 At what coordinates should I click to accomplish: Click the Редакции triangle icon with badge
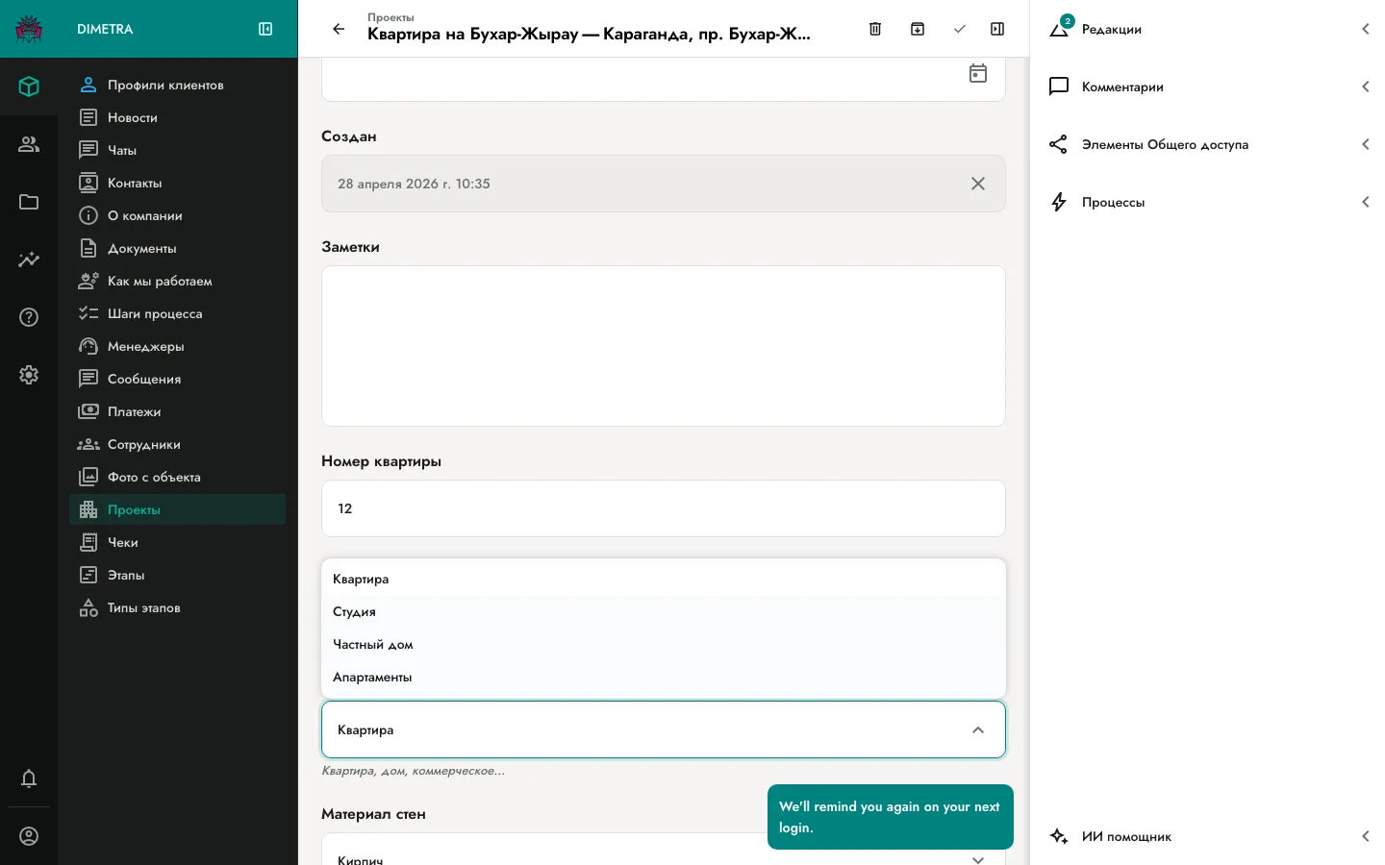1060,28
